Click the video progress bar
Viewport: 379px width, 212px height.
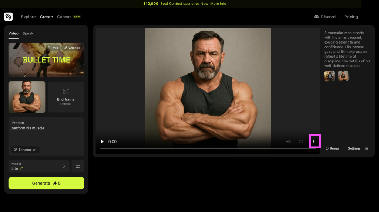[204, 148]
